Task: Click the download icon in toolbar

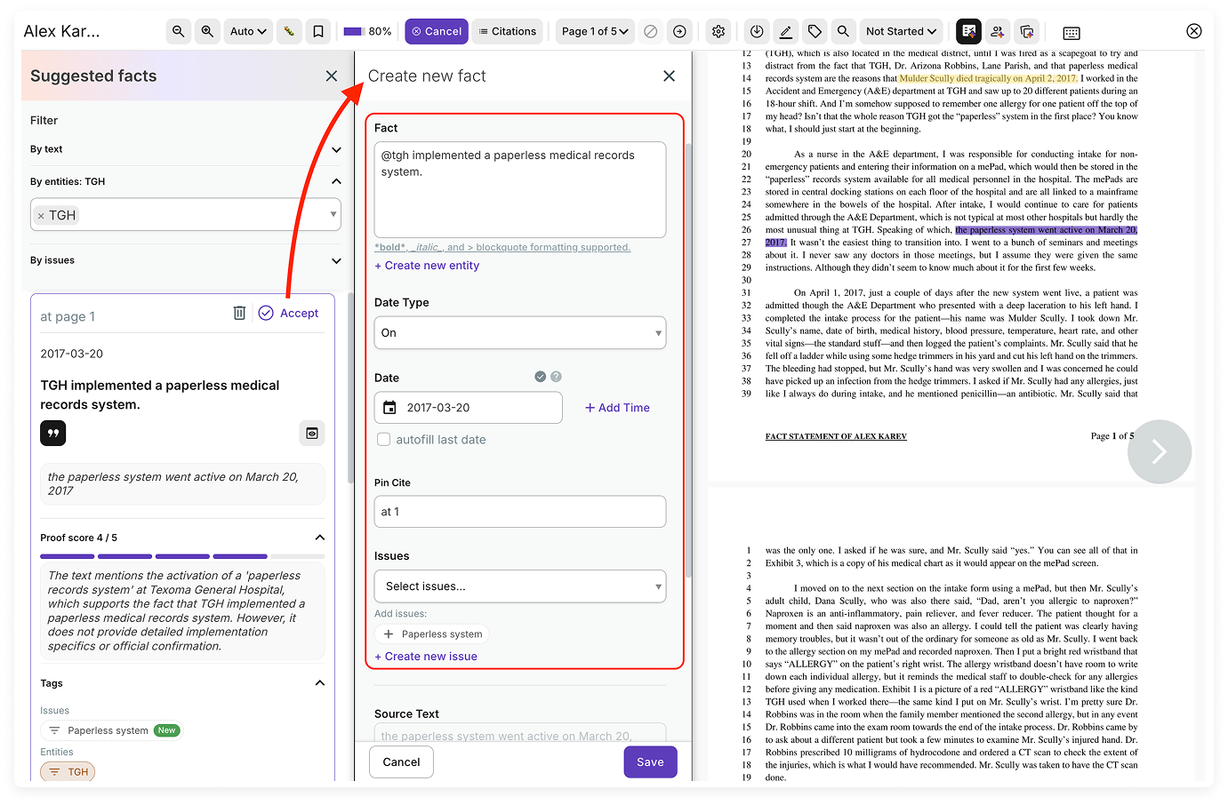Action: [x=757, y=31]
